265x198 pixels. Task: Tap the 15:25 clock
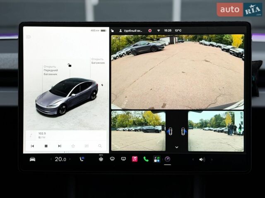[x=168, y=31]
